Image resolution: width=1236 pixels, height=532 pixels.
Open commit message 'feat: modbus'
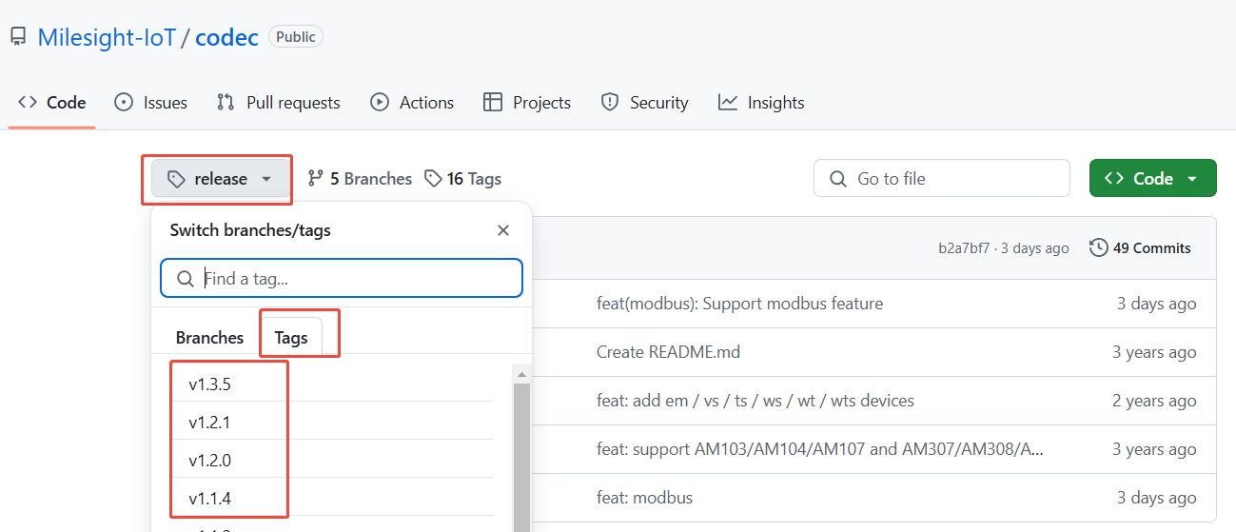coord(644,498)
